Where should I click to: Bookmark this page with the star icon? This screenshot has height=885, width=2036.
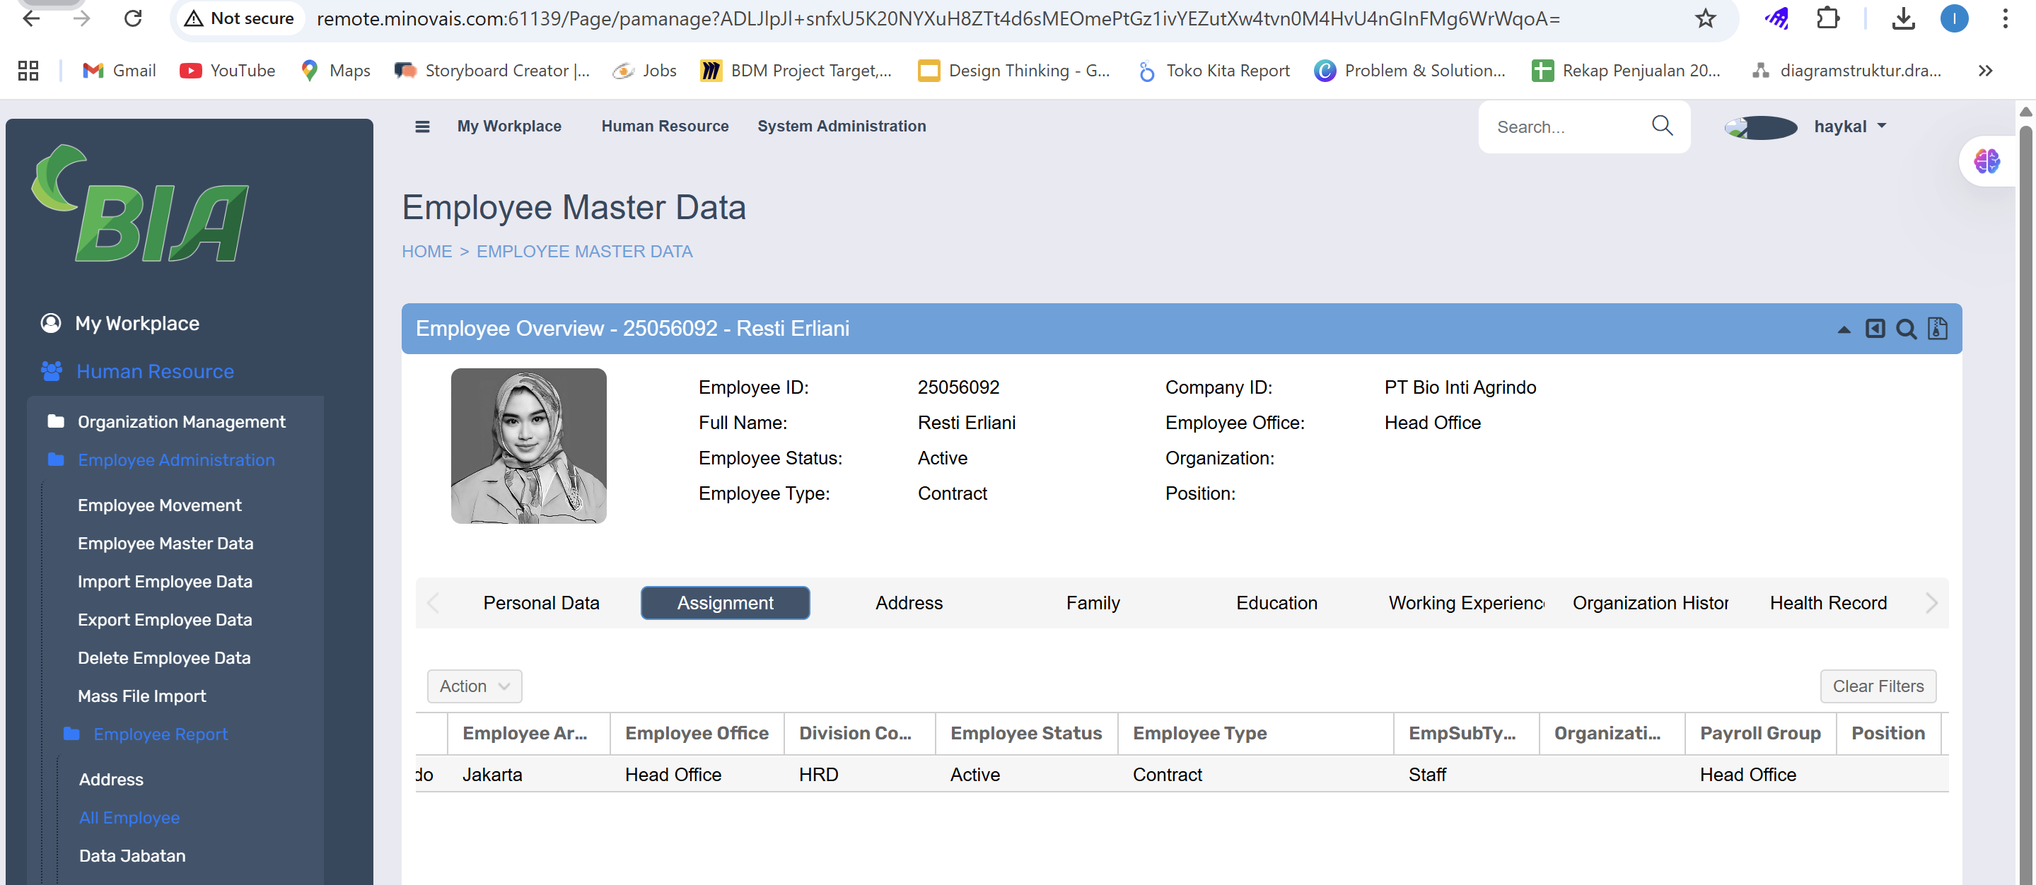click(x=1706, y=18)
